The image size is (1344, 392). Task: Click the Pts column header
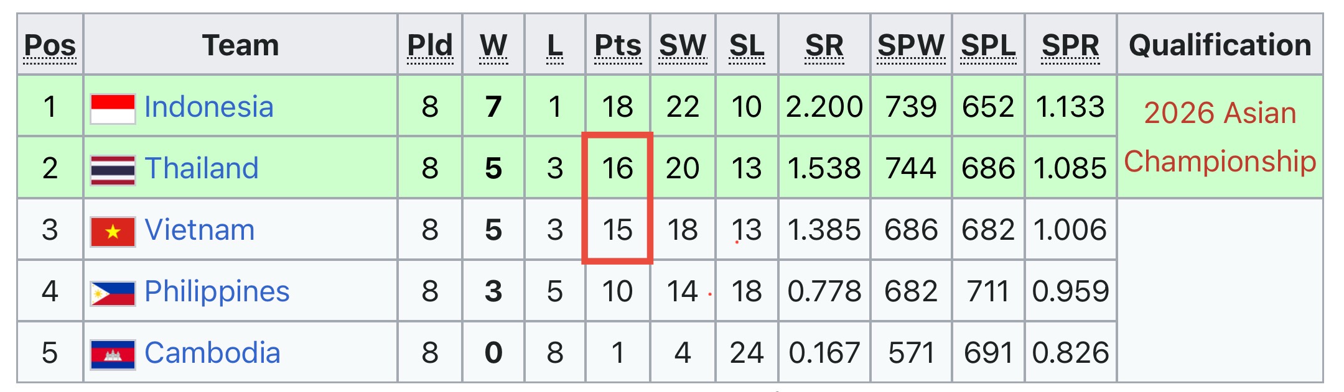coord(618,47)
